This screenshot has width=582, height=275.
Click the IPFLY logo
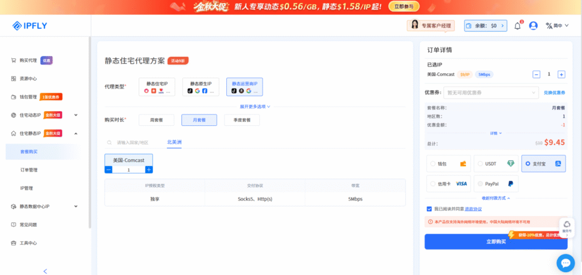pos(30,26)
